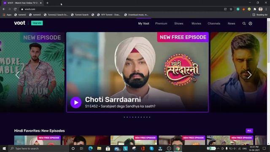Open Skype from the taskbar

(x=151, y=148)
